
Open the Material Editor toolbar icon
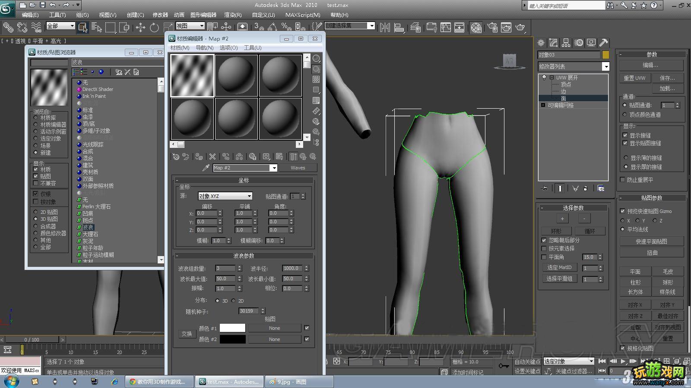tap(476, 28)
